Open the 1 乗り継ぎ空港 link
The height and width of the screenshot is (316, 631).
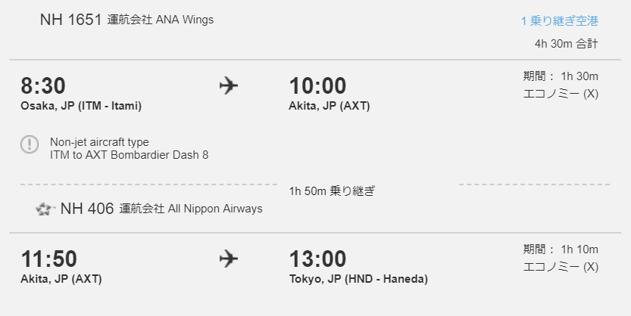[x=560, y=21]
